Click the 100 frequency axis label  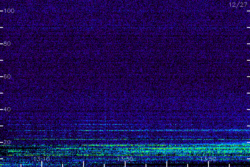9,11
